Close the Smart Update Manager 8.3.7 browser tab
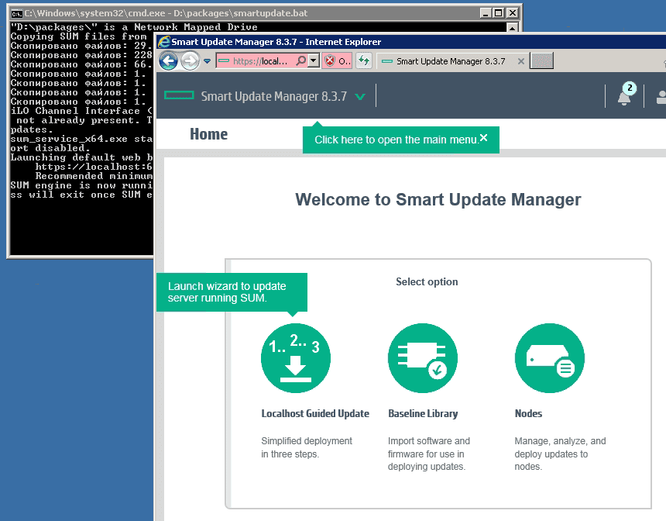 pyautogui.click(x=520, y=61)
